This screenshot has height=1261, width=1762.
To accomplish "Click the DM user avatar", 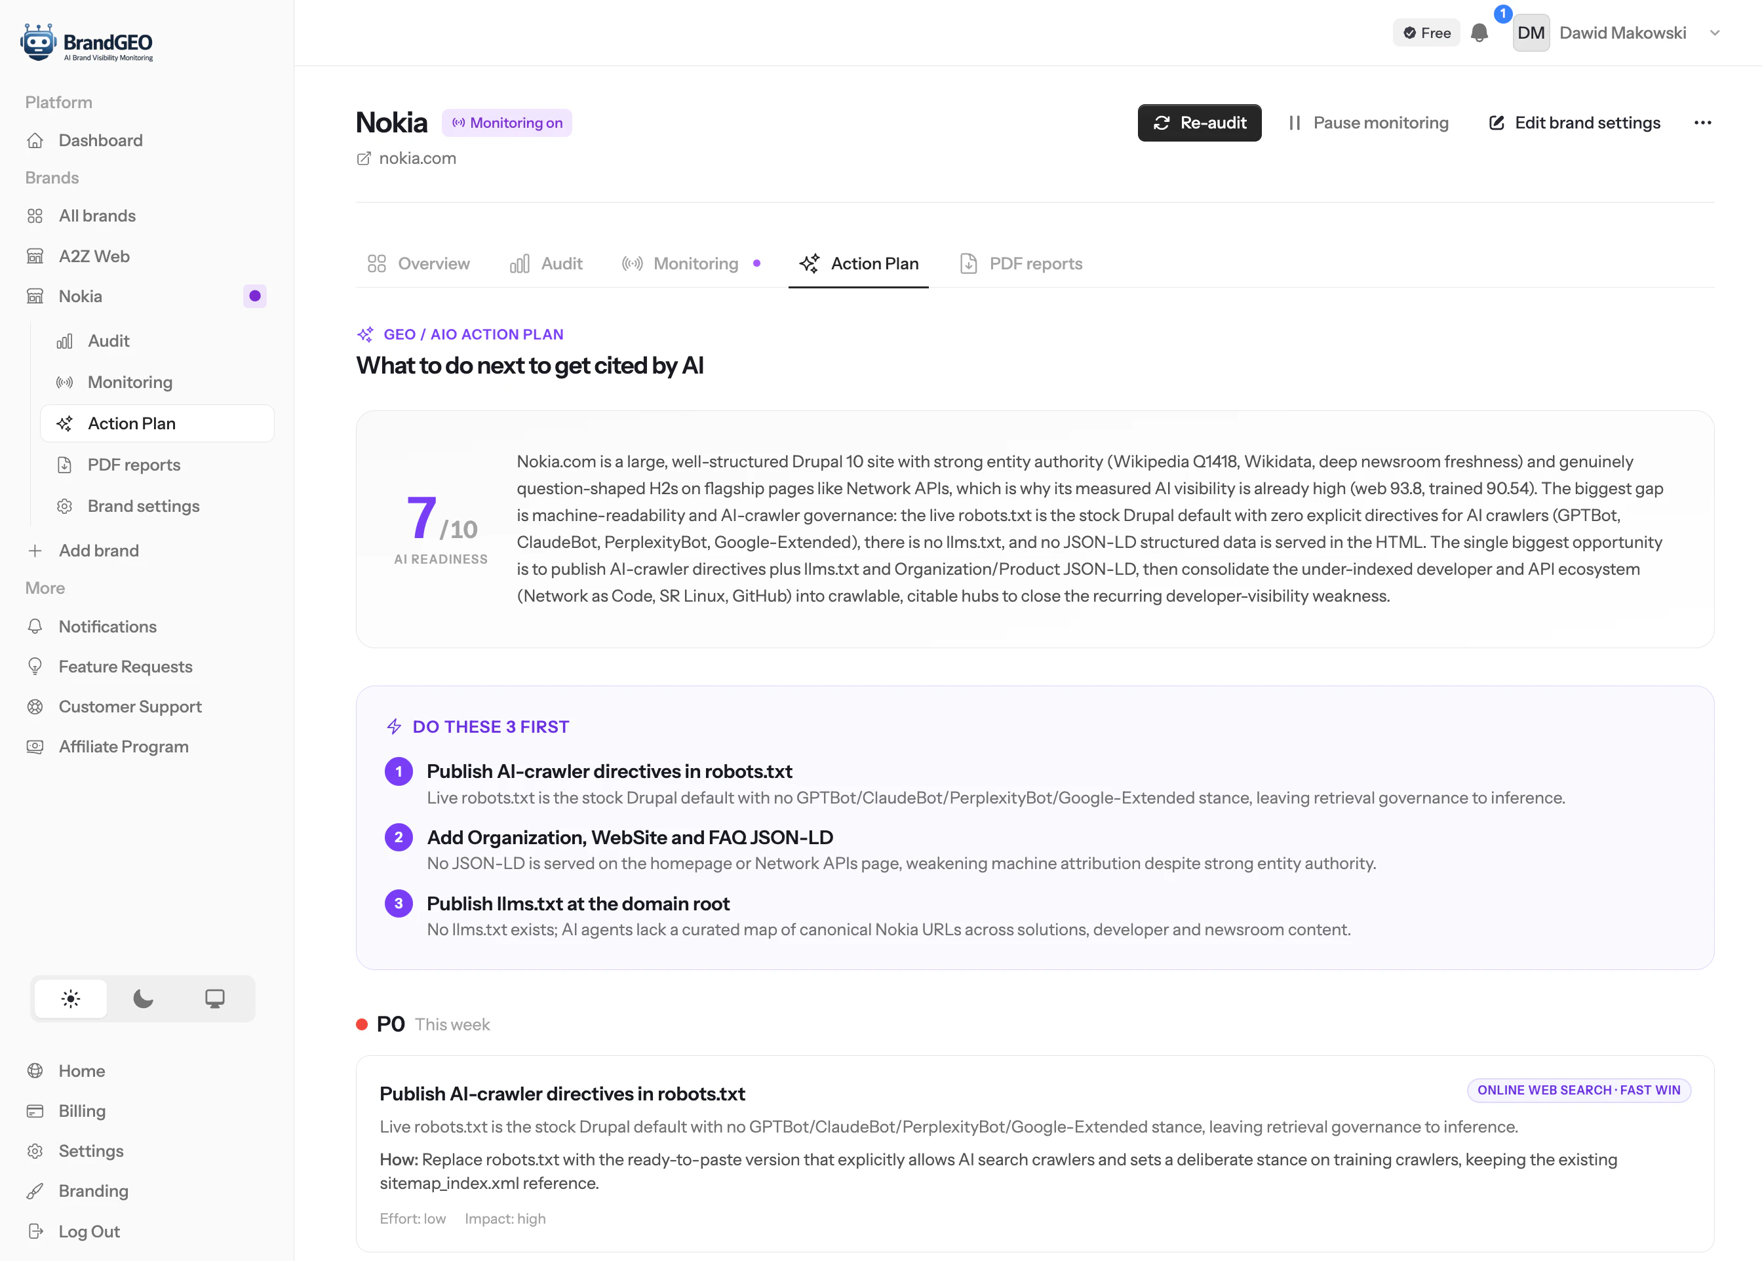I will pos(1531,33).
